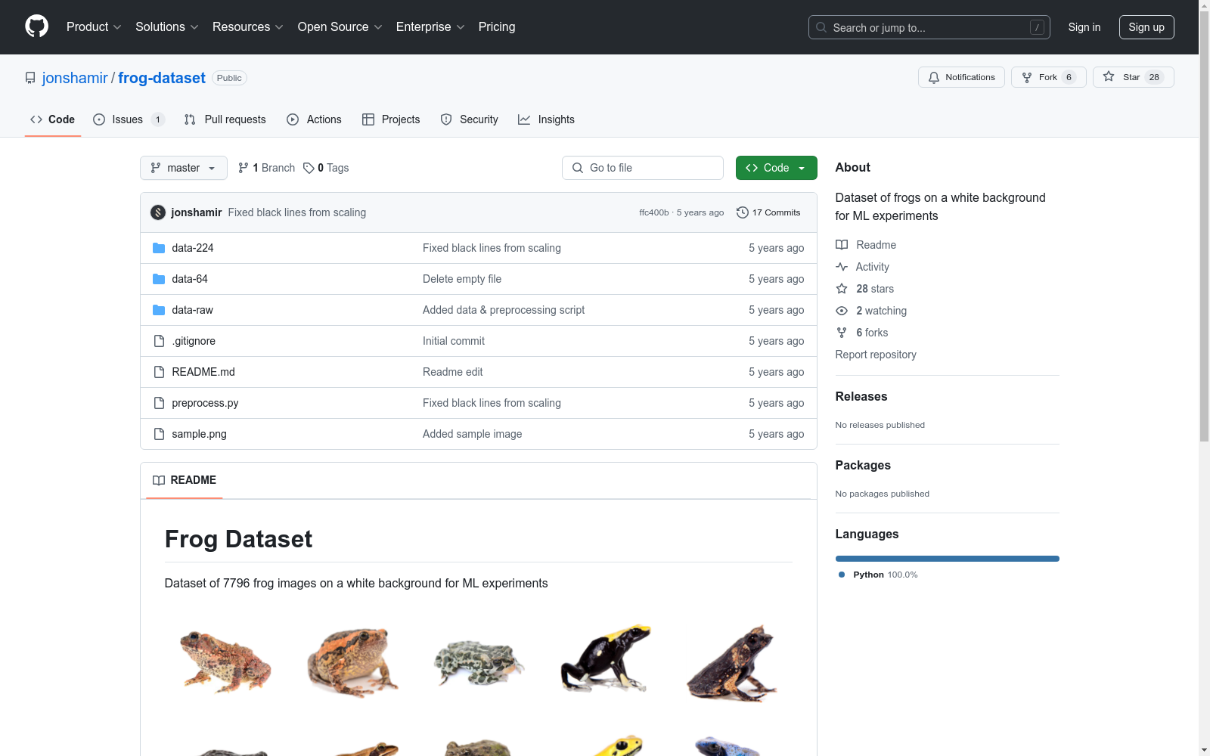This screenshot has width=1210, height=756.
Task: Fork the frog-dataset repository
Action: (x=1048, y=77)
